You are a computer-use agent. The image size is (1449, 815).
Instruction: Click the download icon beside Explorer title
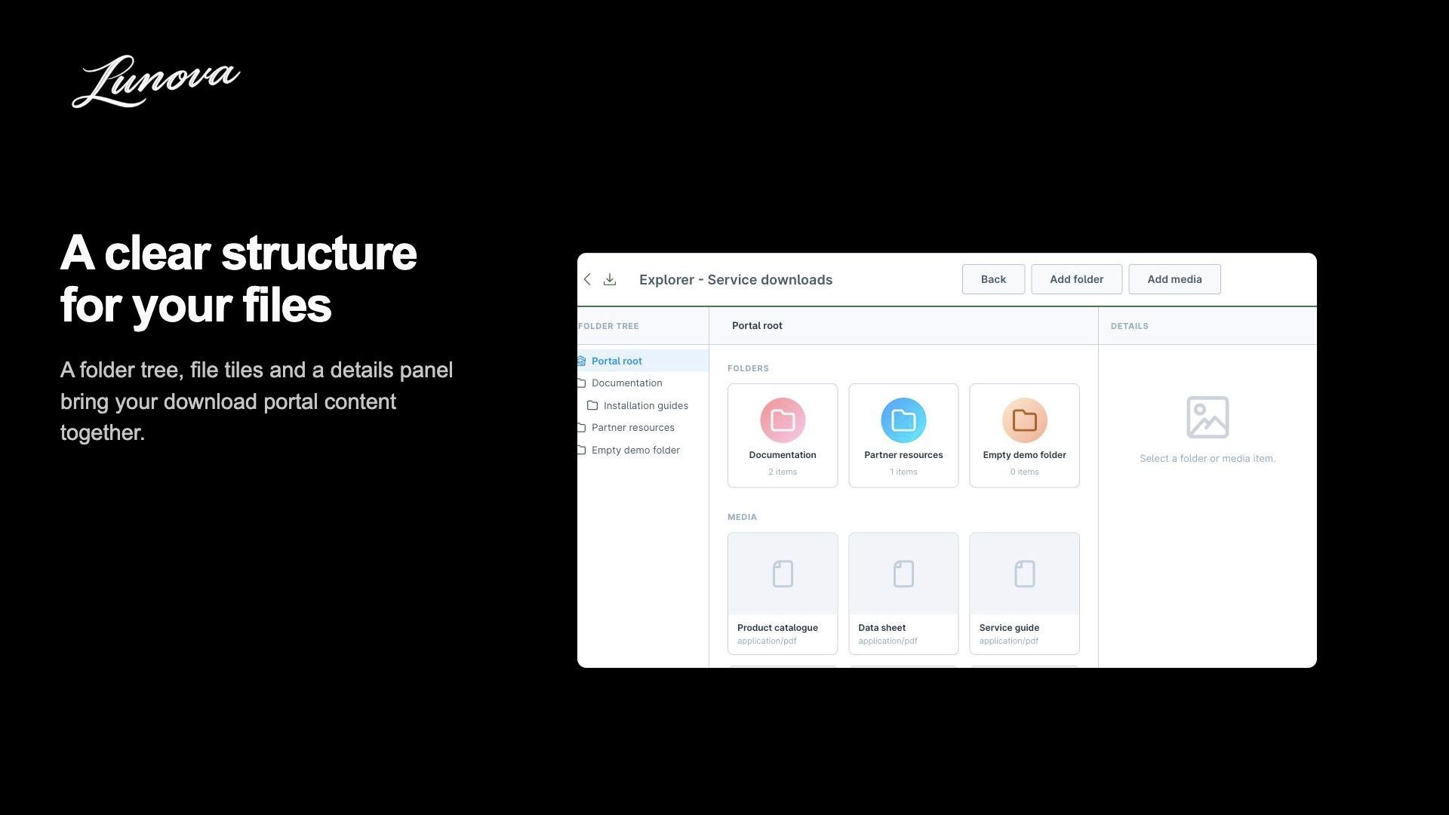610,280
